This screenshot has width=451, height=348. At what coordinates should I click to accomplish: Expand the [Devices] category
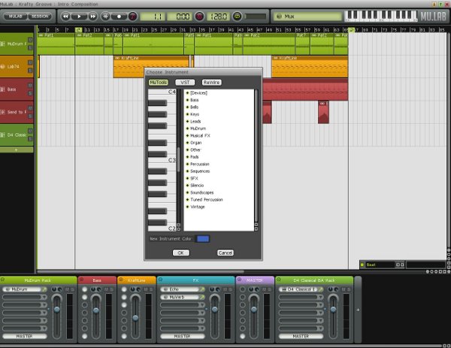click(x=187, y=93)
